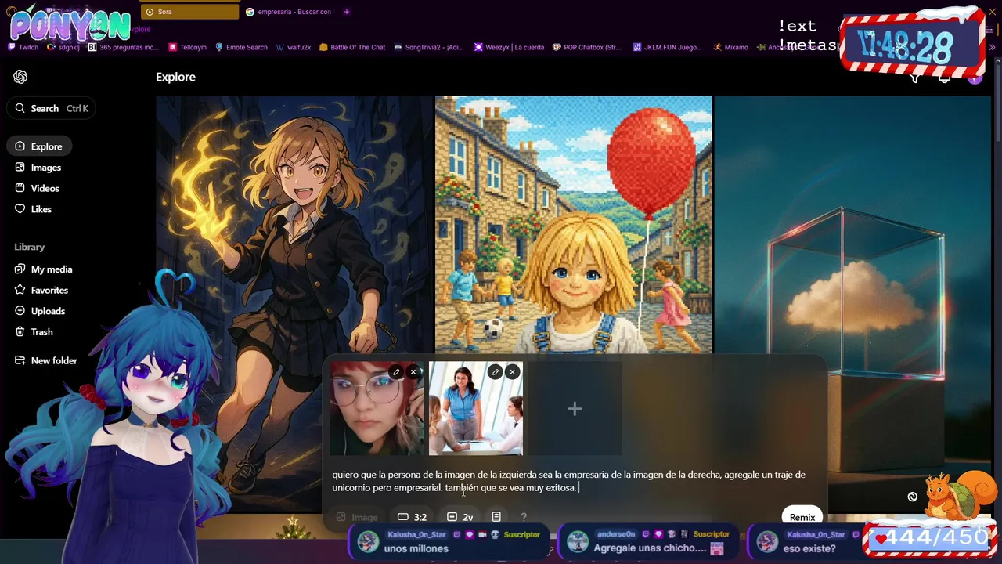Edit the red-haired selfie reference image

396,372
